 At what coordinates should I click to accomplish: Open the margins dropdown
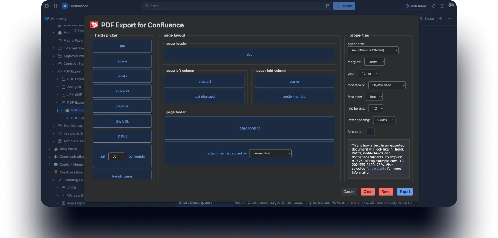(374, 62)
